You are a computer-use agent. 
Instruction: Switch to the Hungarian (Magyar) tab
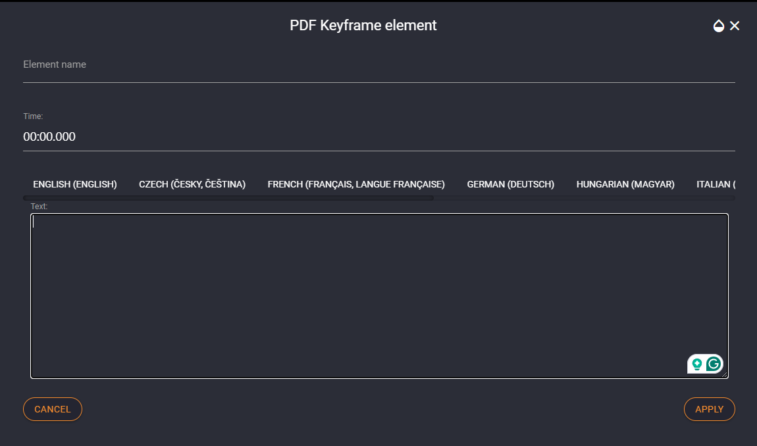(625, 184)
